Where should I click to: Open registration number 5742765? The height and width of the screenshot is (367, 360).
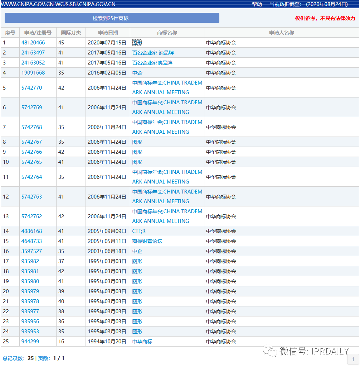tap(31, 162)
